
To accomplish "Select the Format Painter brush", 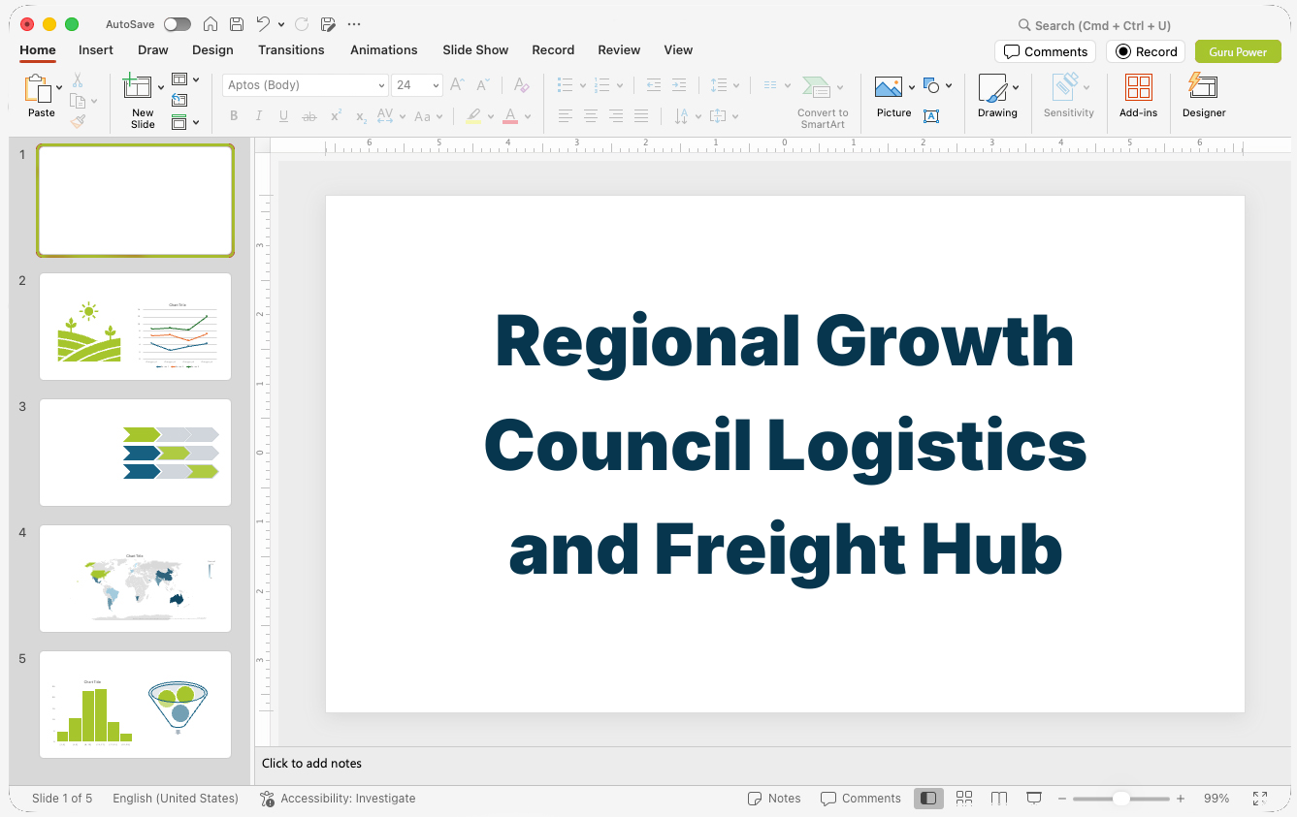I will click(x=78, y=121).
